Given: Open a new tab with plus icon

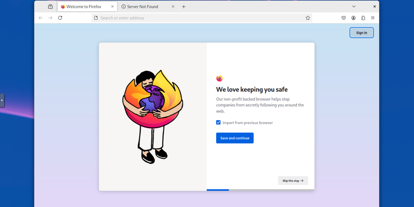Looking at the screenshot, I should pos(184,6).
